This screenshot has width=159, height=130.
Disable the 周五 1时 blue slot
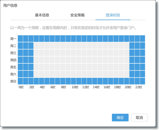pos(26,67)
